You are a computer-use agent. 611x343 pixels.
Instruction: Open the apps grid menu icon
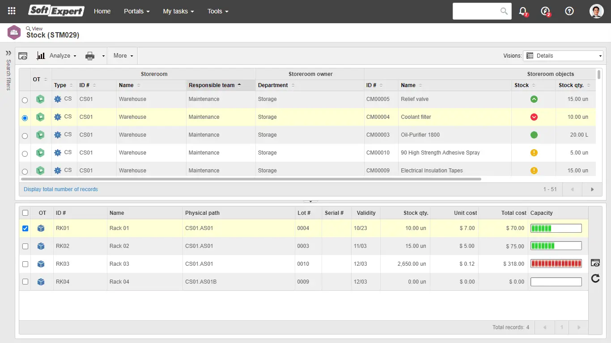coord(12,11)
